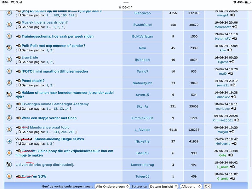Open topic Trainingsschema, hoe vaak per week rijden
Viewport: 252px width, 189px height.
click(x=58, y=36)
